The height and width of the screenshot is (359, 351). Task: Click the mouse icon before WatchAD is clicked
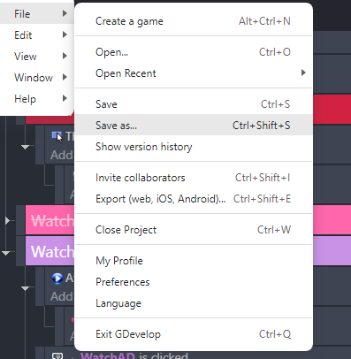tap(57, 355)
